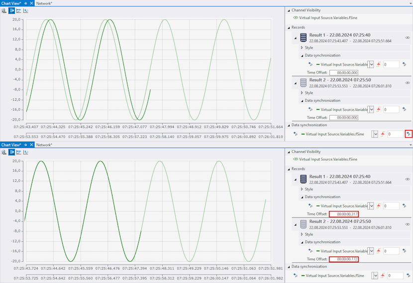Screen dimensions: 413x283
Task: Close the lower Chart View tab
Action: pyautogui.click(x=31, y=145)
